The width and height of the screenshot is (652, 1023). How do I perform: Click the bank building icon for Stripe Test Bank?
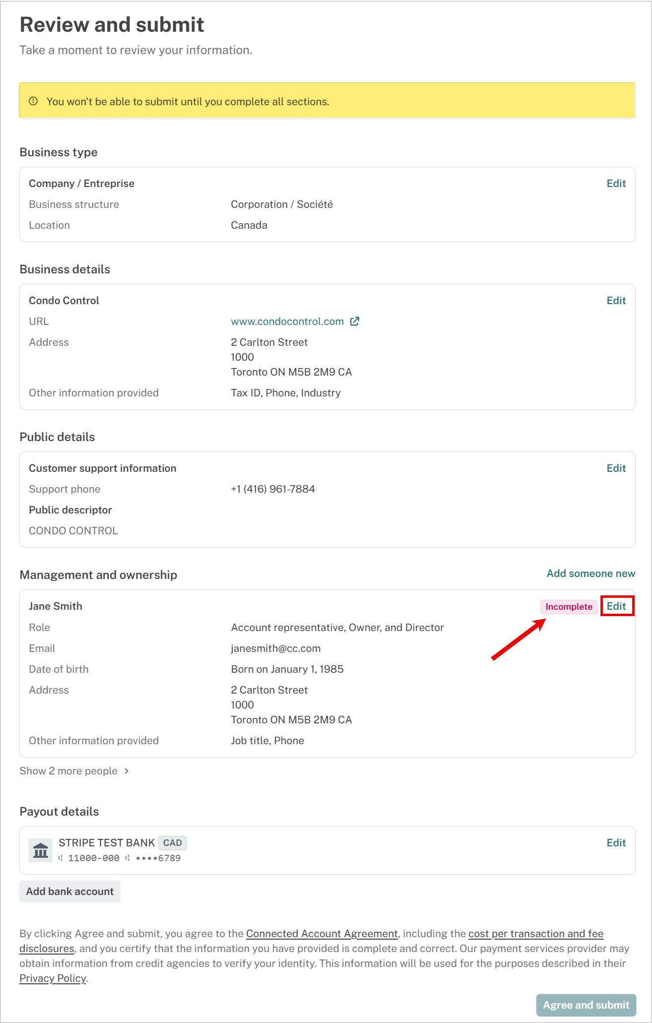[41, 850]
